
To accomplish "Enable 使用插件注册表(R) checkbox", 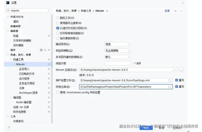I will click(x=58, y=23).
